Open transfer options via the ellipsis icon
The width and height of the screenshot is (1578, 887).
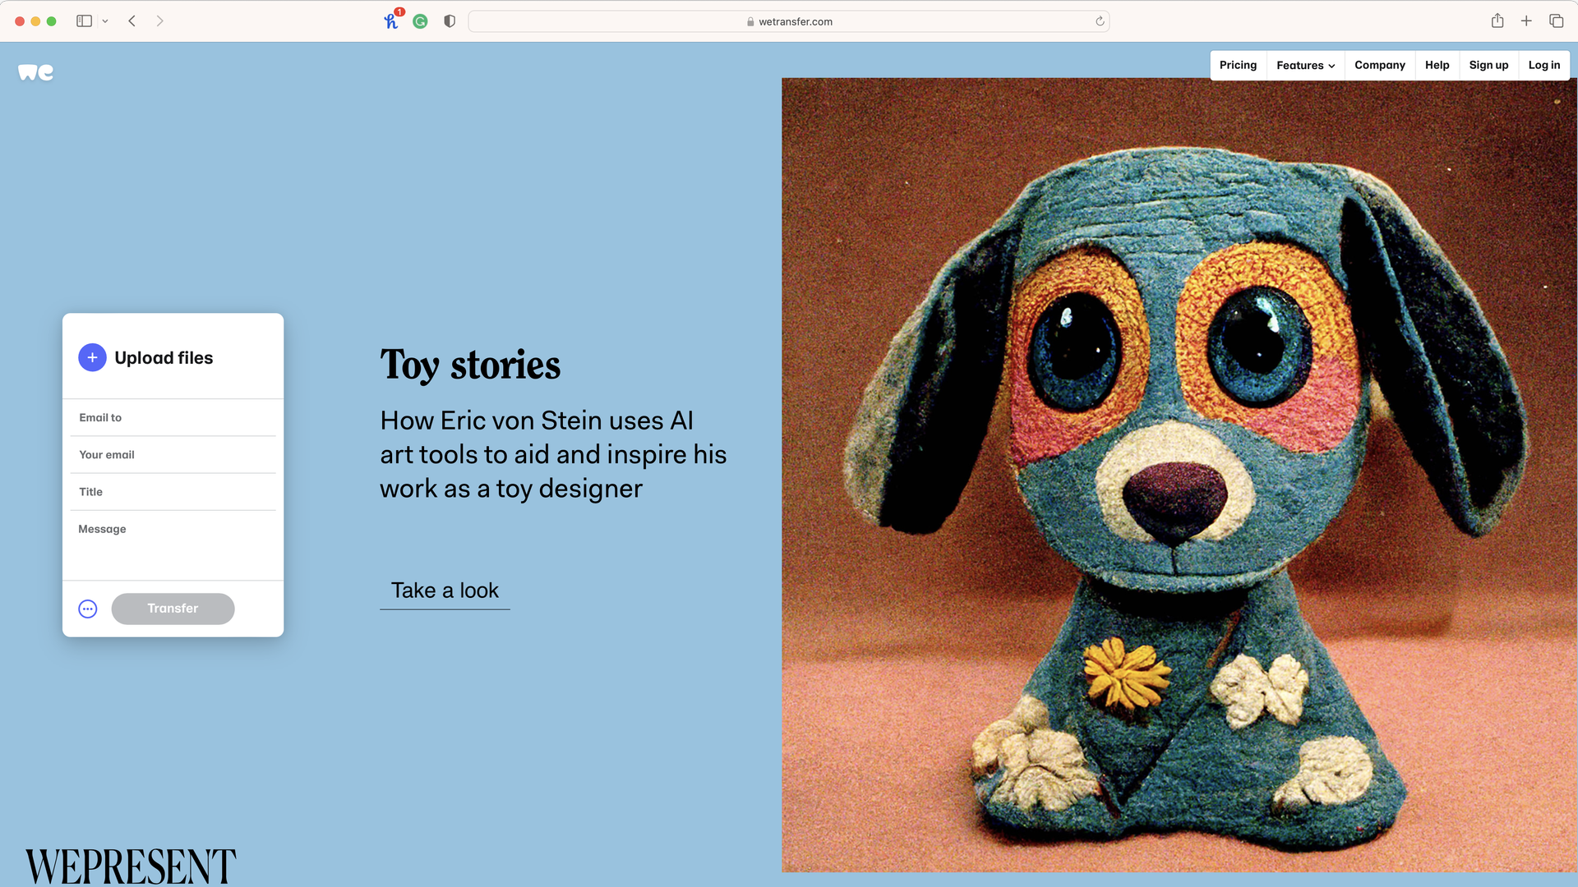[87, 609]
